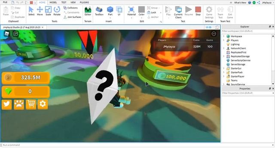275x154 pixels.
Task: Open the Material picker
Action: tap(131, 11)
